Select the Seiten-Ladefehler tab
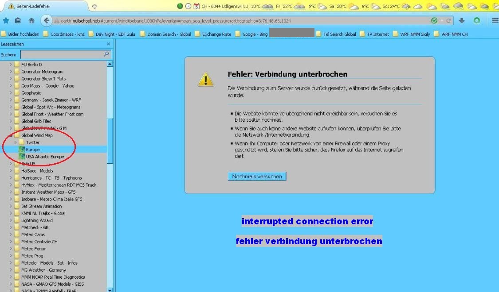The width and height of the screenshot is (499, 292). tap(44, 6)
